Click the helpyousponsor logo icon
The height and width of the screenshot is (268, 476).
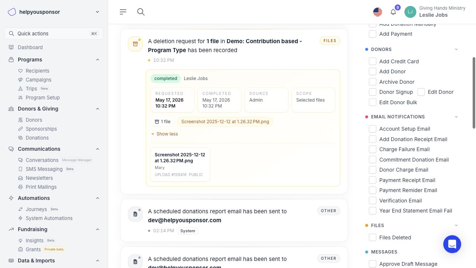12,12
